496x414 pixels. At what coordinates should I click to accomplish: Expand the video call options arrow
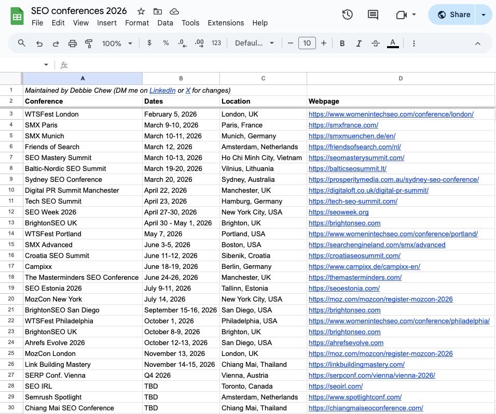pyautogui.click(x=414, y=15)
